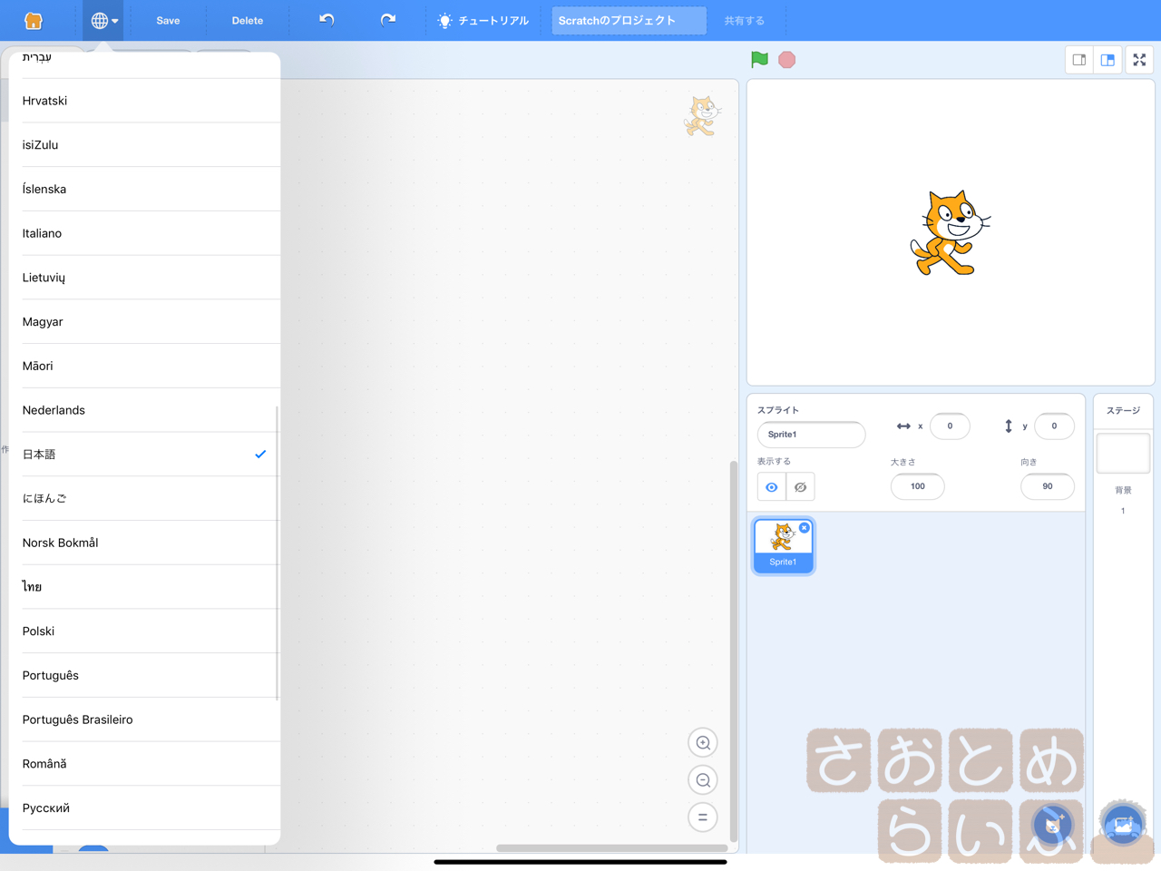Select Lietuvių from the language list
Screen dimensions: 1161x871
tap(144, 278)
